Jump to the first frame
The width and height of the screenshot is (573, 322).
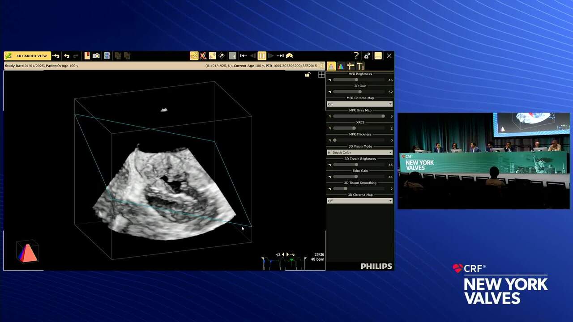tap(243, 56)
